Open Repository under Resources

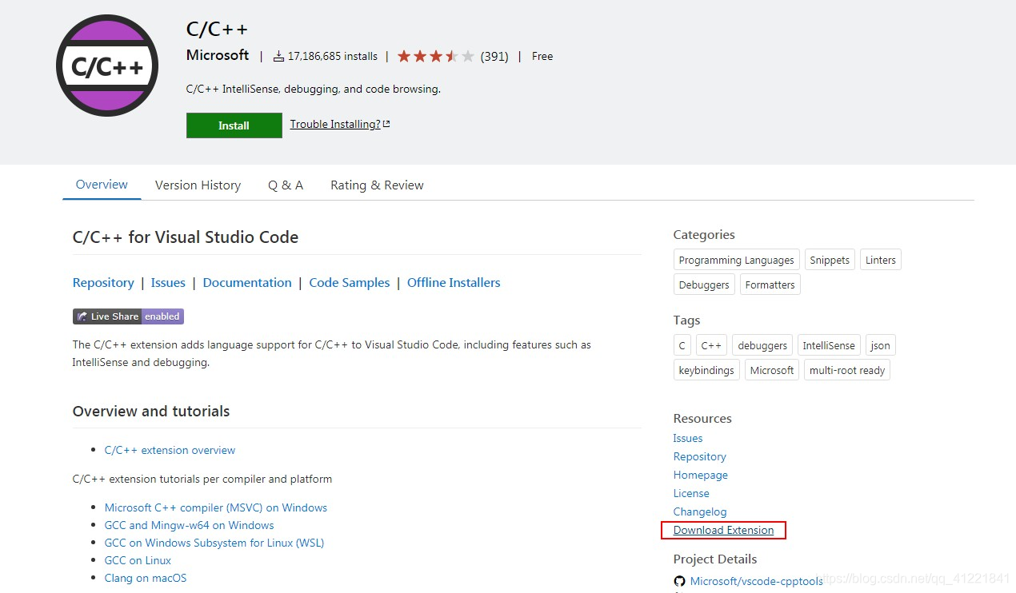(x=700, y=456)
